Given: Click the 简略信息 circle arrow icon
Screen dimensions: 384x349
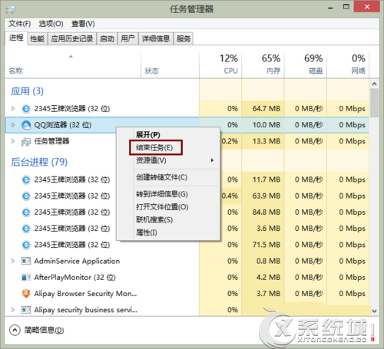Looking at the screenshot, I should [15, 330].
